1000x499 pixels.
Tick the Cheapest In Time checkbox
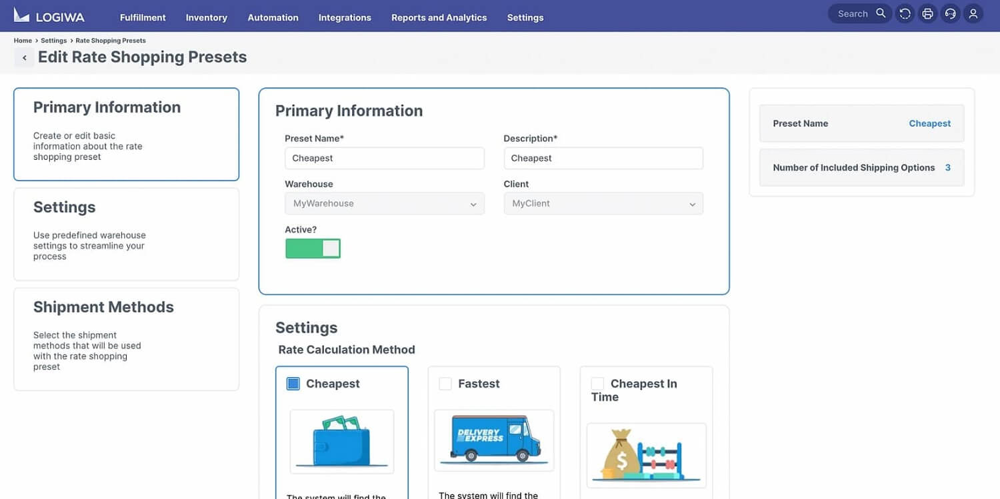tap(597, 384)
